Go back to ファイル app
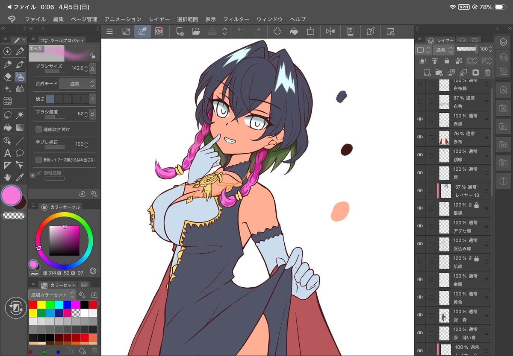Viewport: 513px width, 356px height. click(21, 7)
